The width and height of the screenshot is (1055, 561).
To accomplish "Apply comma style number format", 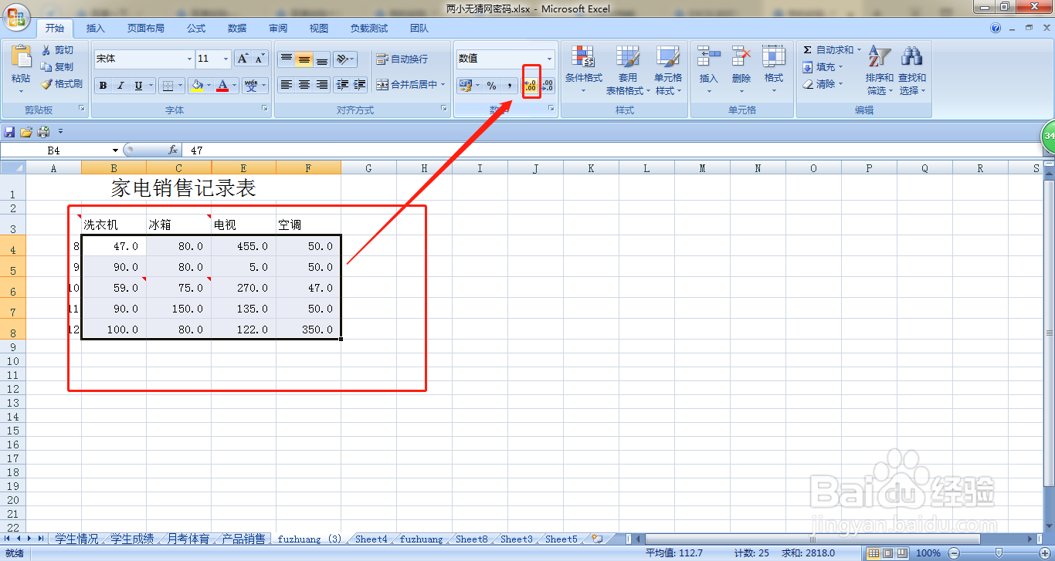I will click(510, 86).
